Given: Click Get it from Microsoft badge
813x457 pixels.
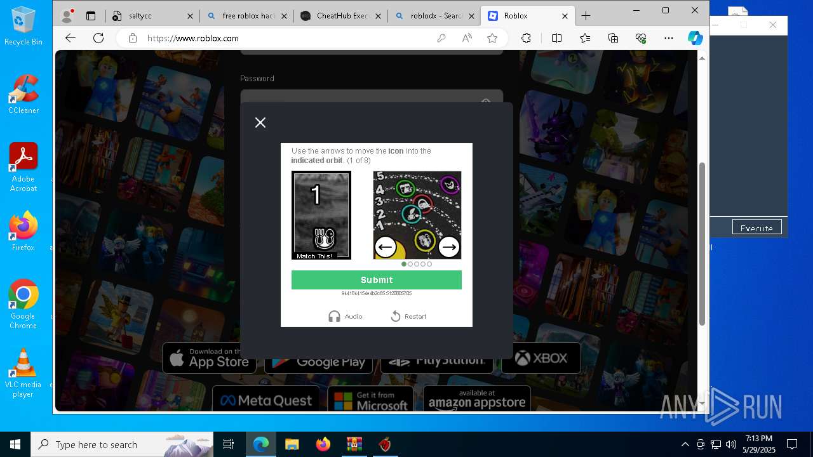Looking at the screenshot, I should 370,400.
